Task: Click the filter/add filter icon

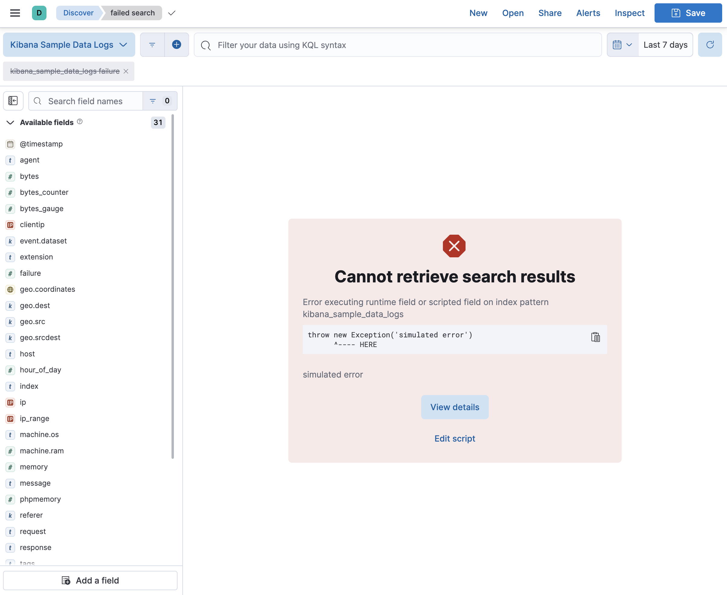Action: [177, 45]
